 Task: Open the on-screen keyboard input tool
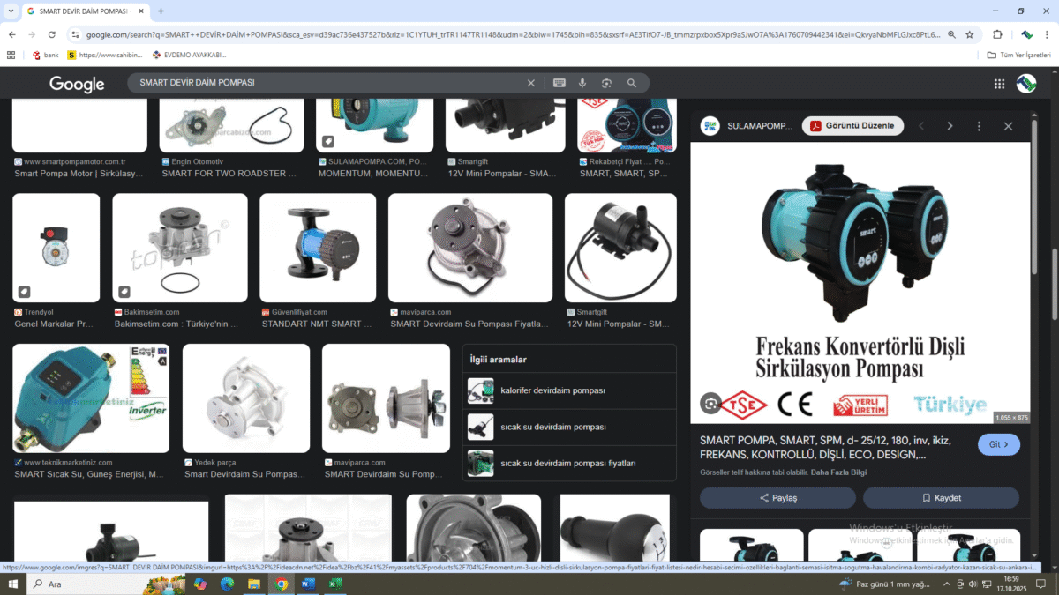coord(559,83)
